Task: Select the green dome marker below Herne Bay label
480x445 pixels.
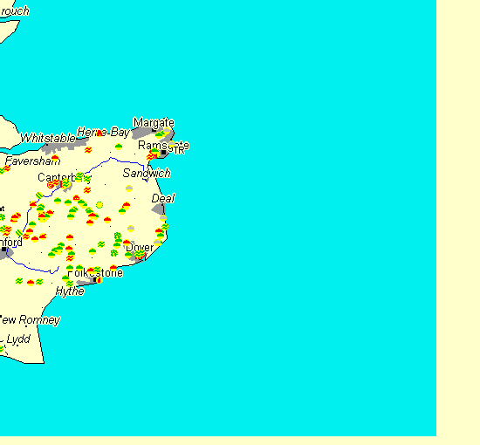Action: pos(119,147)
